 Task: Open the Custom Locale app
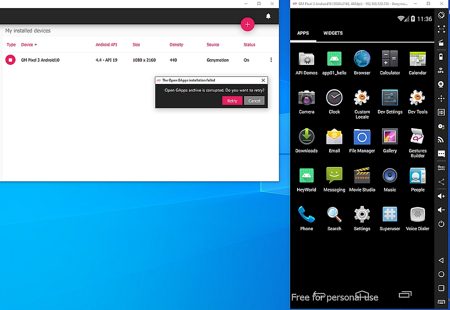(x=362, y=104)
